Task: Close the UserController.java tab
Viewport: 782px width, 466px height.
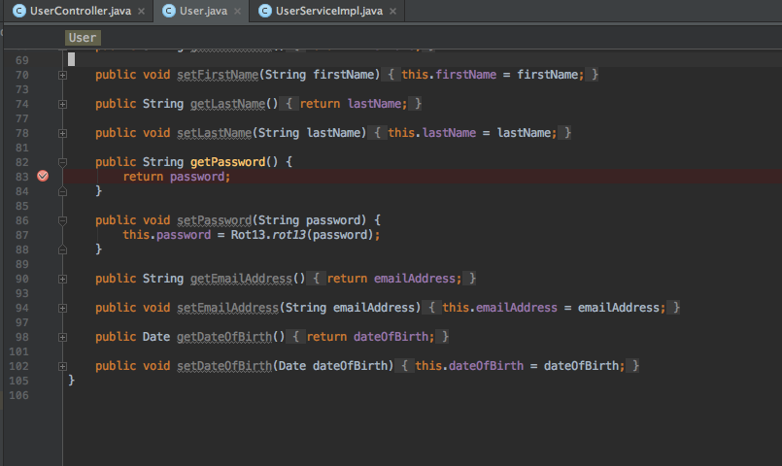Action: point(141,12)
